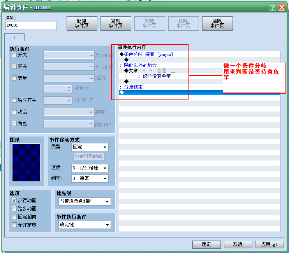Enable the first 开关 condition checkbox
The width and height of the screenshot is (289, 253).
(x=14, y=55)
